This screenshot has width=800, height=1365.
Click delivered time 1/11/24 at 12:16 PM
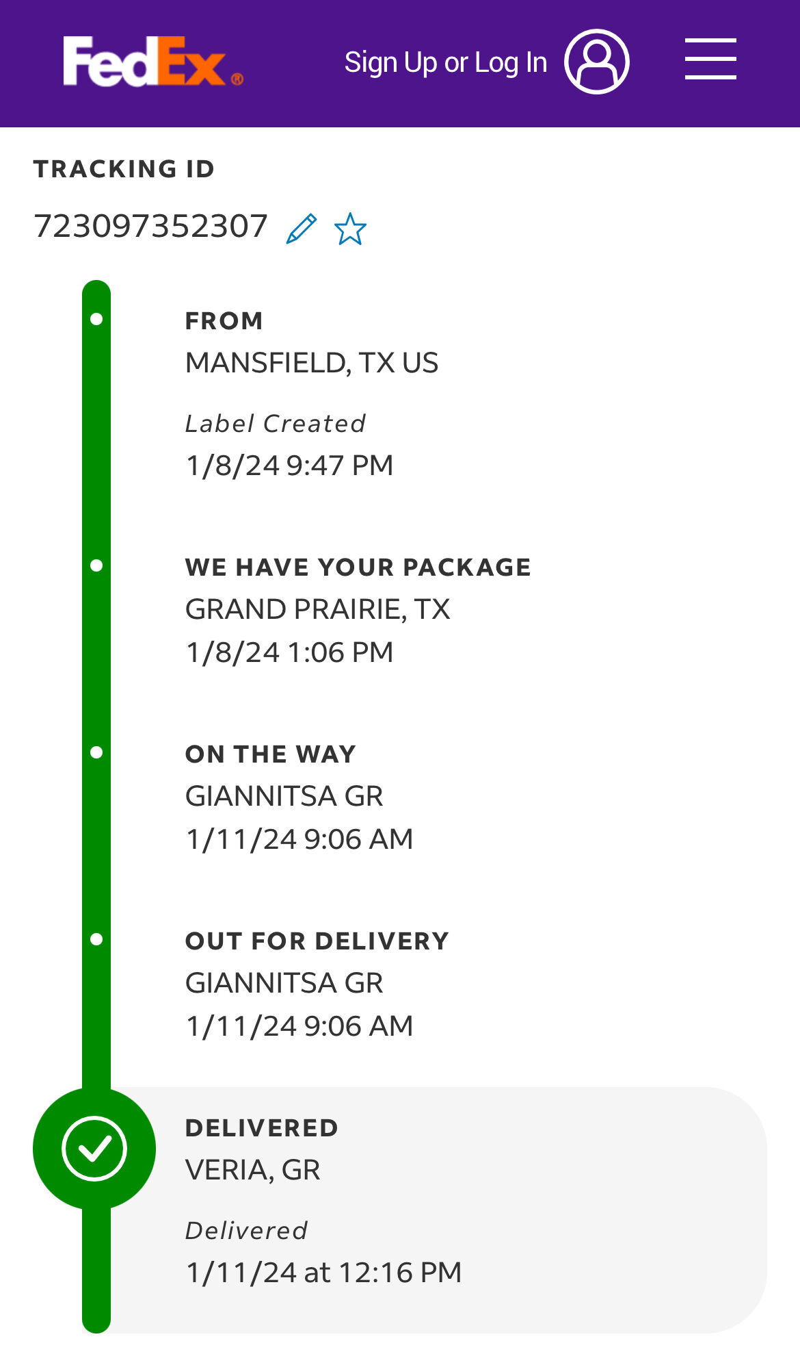[x=323, y=1273]
